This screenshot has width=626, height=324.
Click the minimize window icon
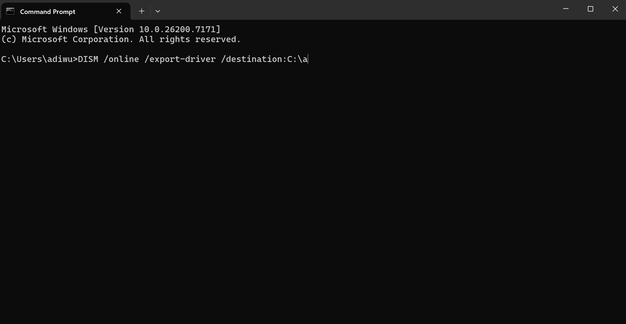pyautogui.click(x=566, y=9)
